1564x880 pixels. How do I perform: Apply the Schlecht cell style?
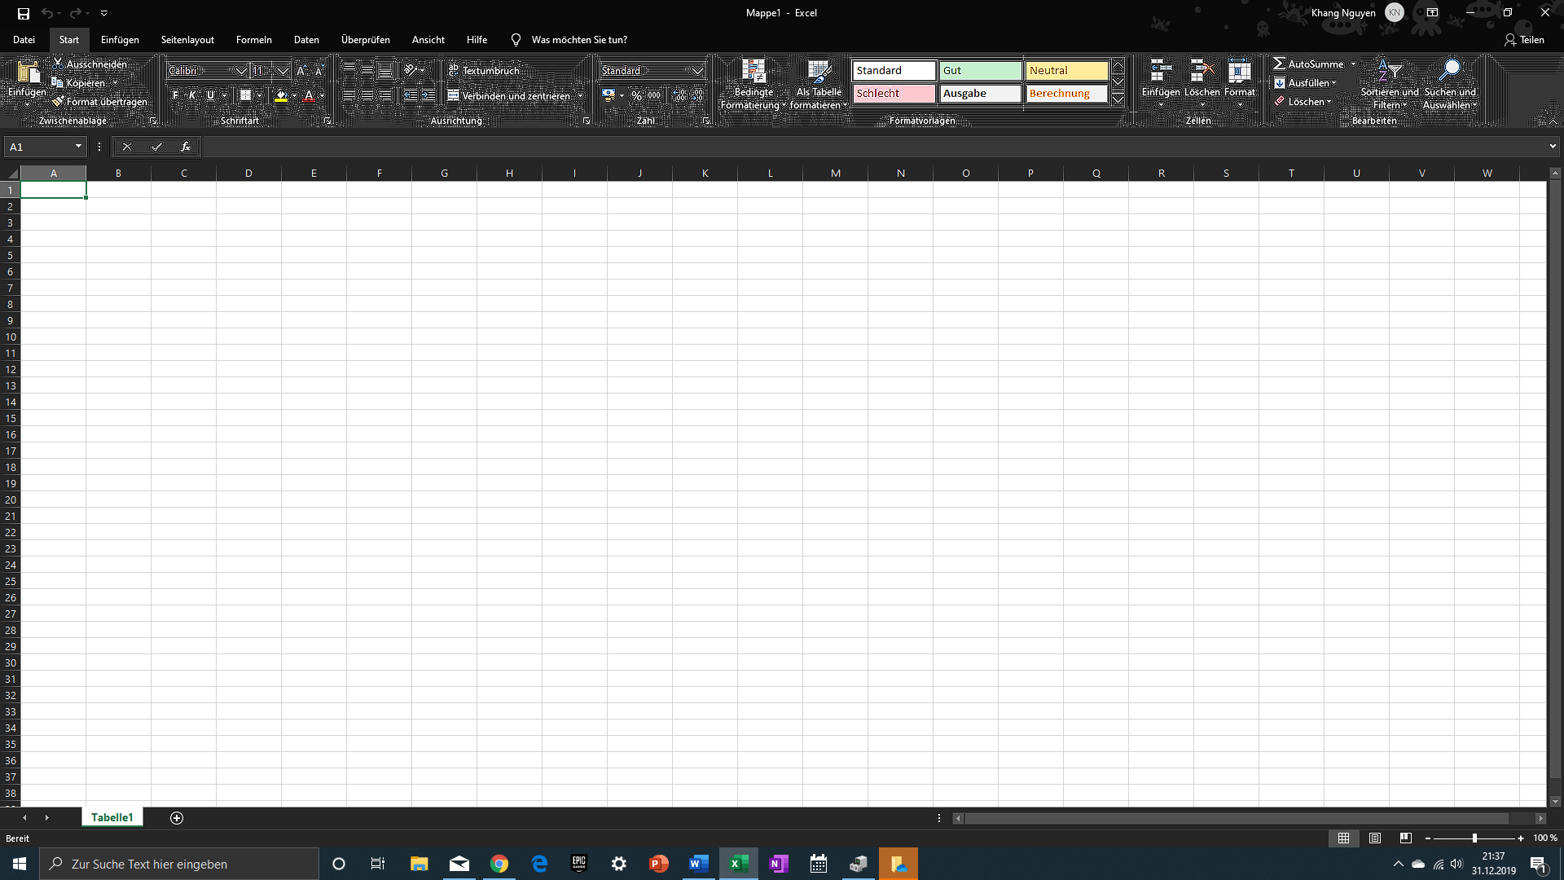[x=894, y=94]
